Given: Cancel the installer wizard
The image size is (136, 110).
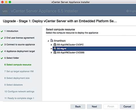Looking at the screenshot, I should (127, 107).
